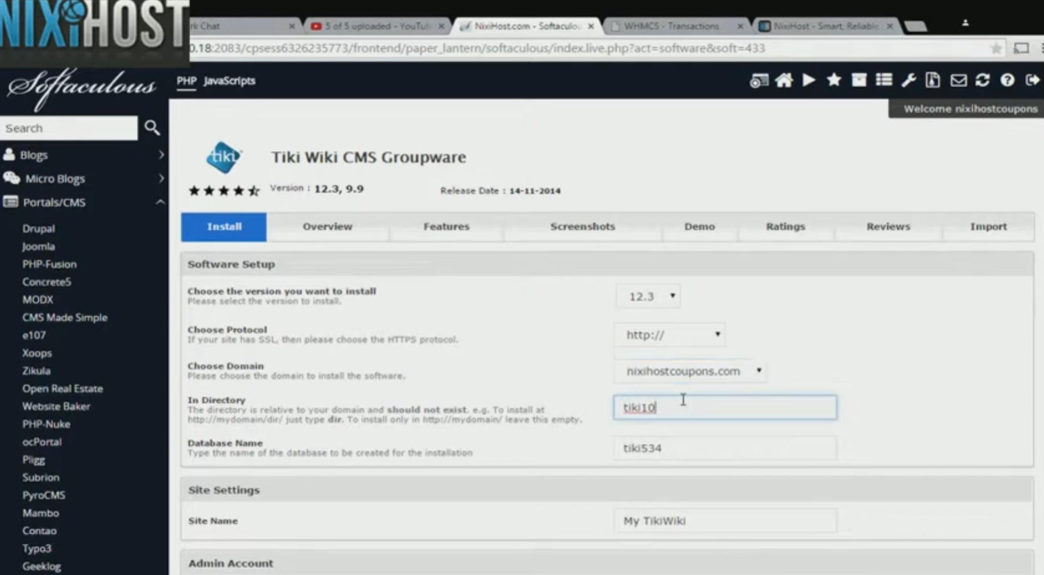Click the play demos icon in toolbar
The width and height of the screenshot is (1044, 575).
[x=809, y=80]
